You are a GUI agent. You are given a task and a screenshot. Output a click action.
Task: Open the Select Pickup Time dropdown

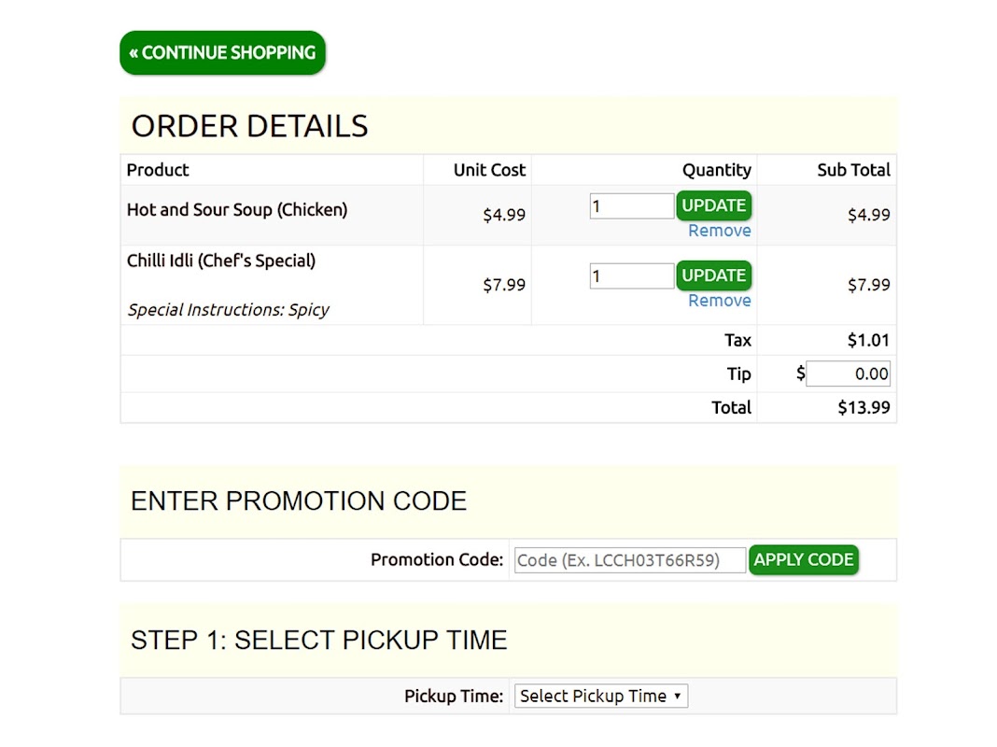600,696
